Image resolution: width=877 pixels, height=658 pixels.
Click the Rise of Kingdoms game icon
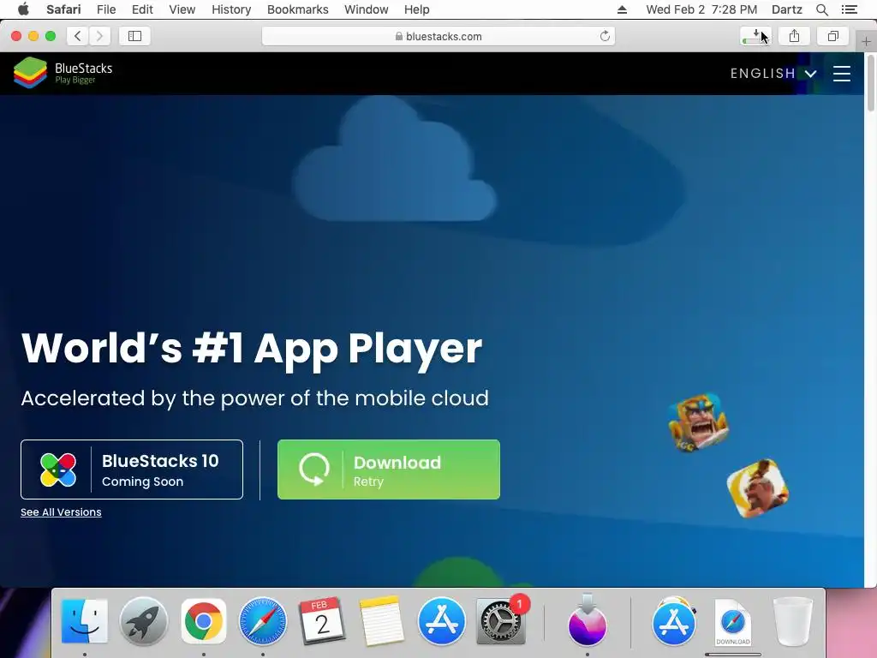pos(758,488)
